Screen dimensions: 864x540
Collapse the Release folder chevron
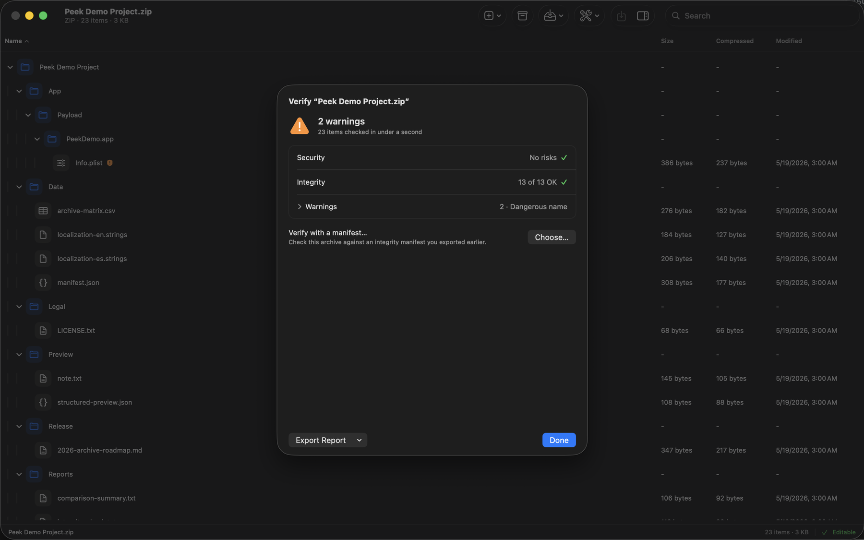pos(19,426)
